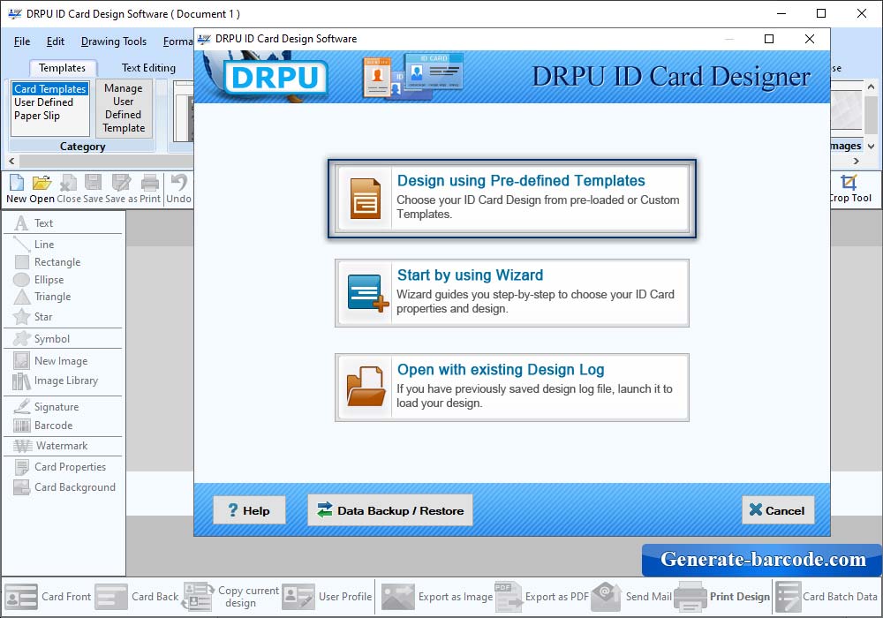Image resolution: width=883 pixels, height=618 pixels.
Task: Switch to the Templates tab
Action: [62, 68]
